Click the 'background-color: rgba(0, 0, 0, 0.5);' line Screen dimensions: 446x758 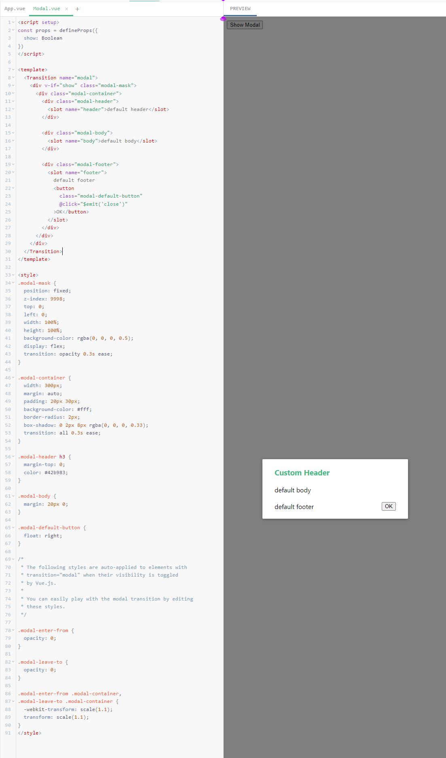78,338
